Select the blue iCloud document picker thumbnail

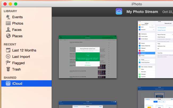(155, 97)
